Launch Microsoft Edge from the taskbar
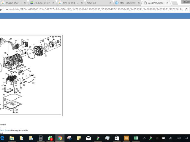The height and width of the screenshot is (142, 190). point(2,138)
